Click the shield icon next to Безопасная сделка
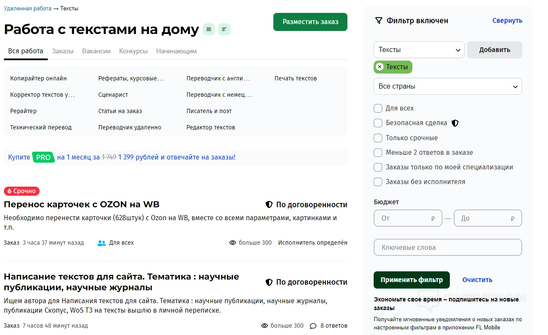Screen dimensions: 548x335 click(455, 123)
